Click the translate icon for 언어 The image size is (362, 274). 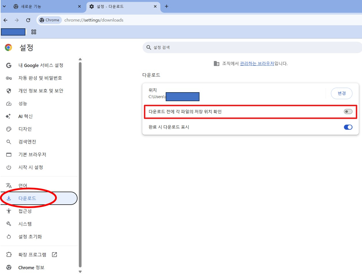point(9,186)
